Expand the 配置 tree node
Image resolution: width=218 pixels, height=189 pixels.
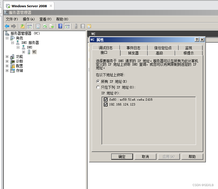7,66
